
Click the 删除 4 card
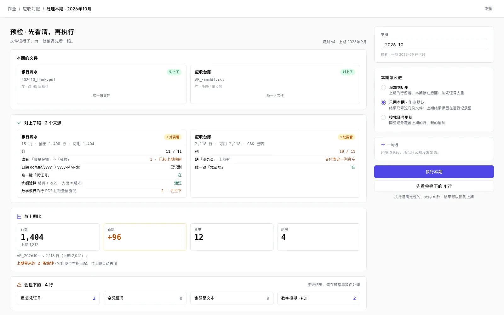tap(318, 237)
